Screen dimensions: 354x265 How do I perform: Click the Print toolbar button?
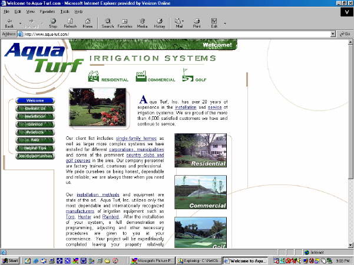pyautogui.click(x=197, y=23)
